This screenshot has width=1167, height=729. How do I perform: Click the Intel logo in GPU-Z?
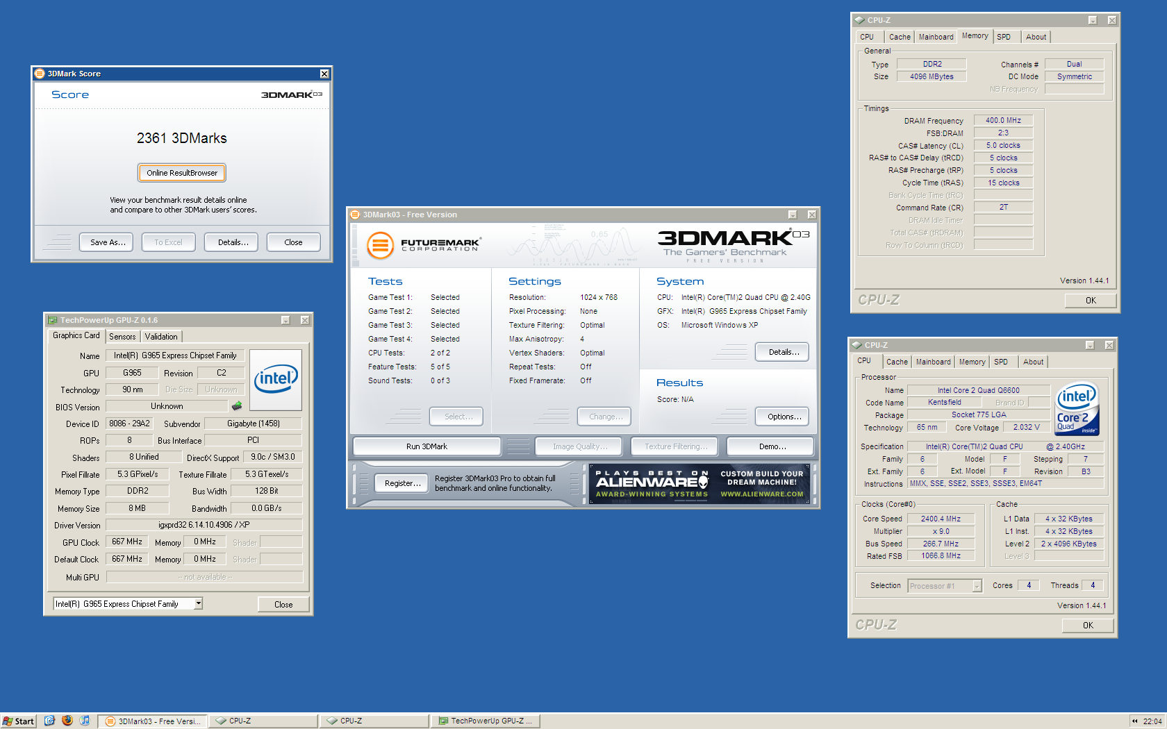[x=276, y=380]
